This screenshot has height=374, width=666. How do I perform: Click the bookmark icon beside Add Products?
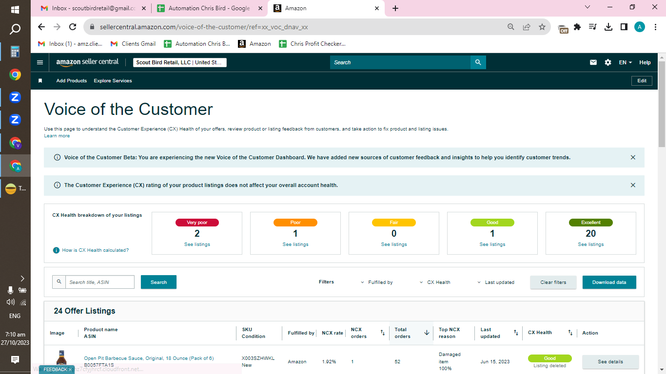(40, 81)
